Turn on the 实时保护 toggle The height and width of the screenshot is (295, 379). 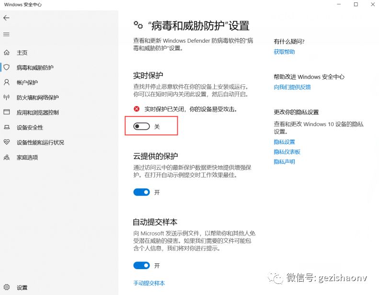(142, 126)
